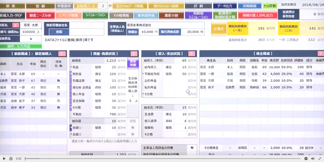Open the green シミュレーション button

tap(95, 15)
